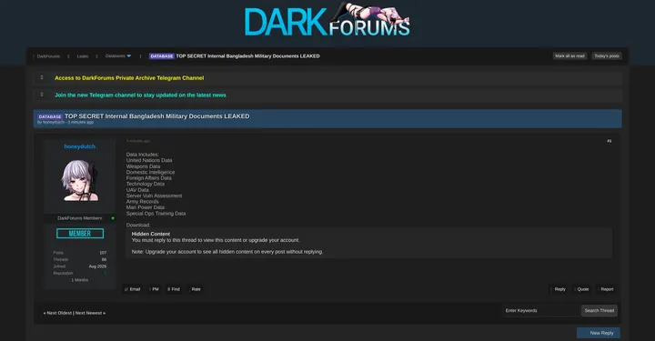Click the Posts count 107
Image resolution: width=655 pixels, height=341 pixels.
point(103,253)
